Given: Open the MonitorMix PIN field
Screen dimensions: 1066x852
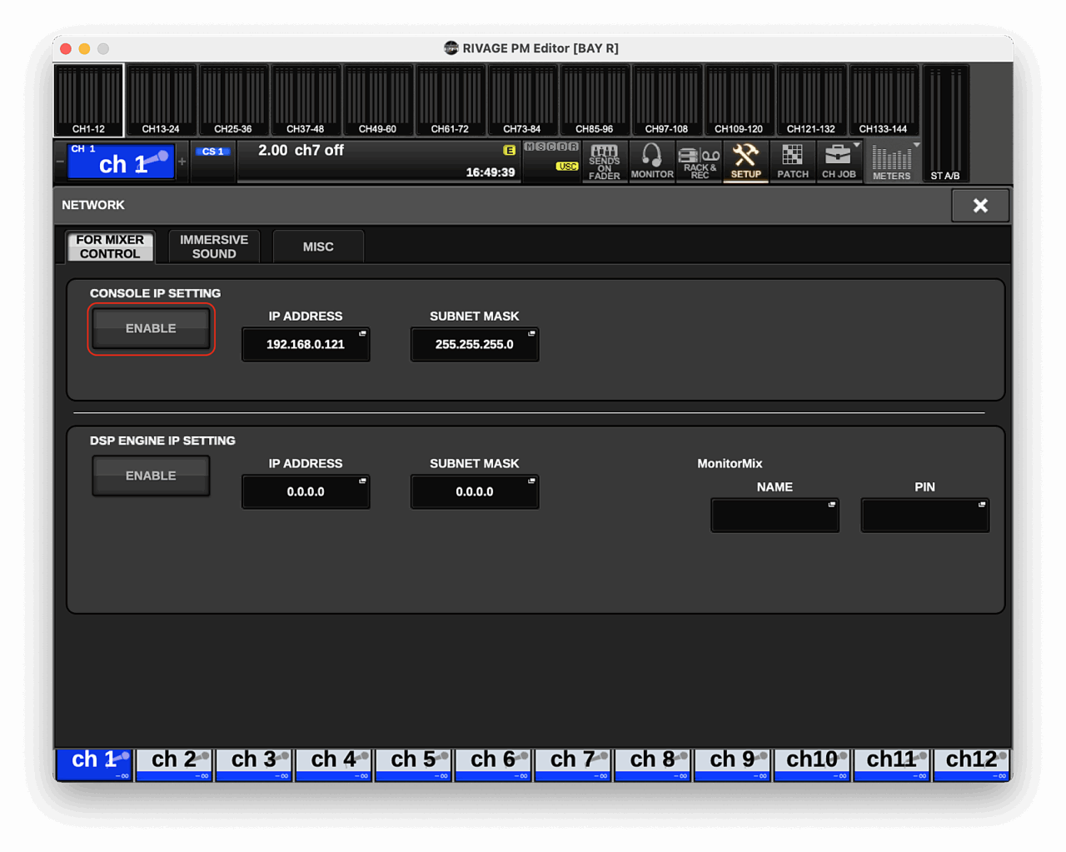Looking at the screenshot, I should 924,515.
